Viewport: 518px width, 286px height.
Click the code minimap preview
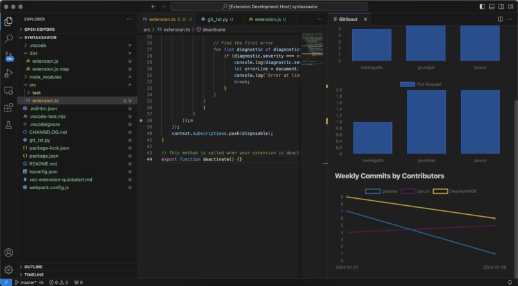pyautogui.click(x=312, y=49)
